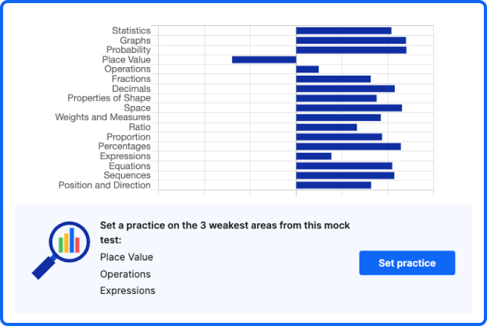Select the Space bar in chart
Image resolution: width=487 pixels, height=326 pixels.
pos(349,108)
